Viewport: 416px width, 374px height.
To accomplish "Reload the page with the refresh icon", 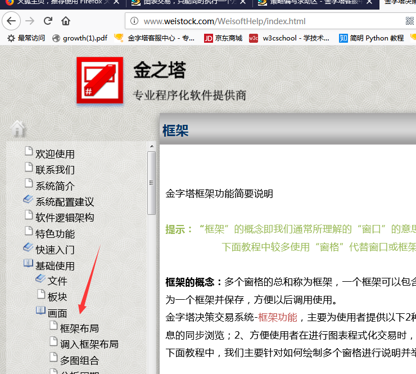I will point(48,21).
